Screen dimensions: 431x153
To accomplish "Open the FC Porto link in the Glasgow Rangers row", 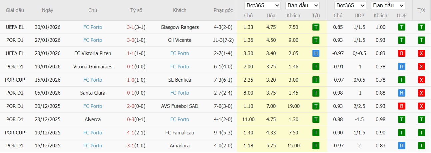I will (x=93, y=27).
